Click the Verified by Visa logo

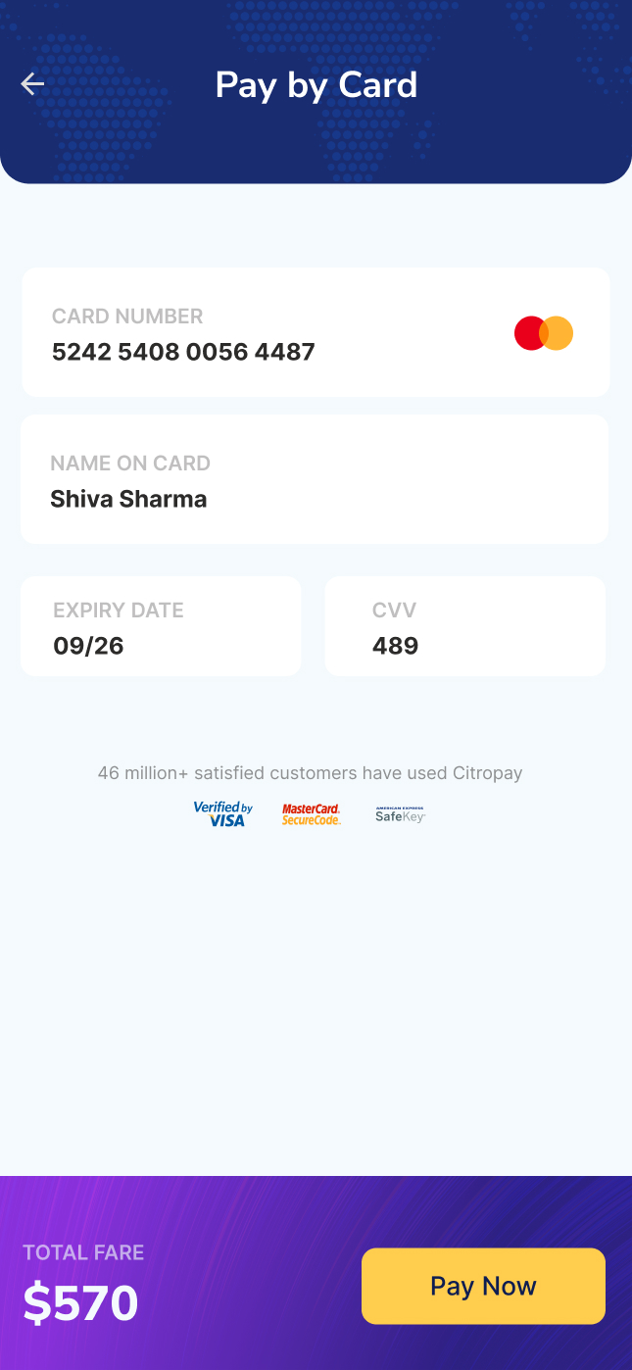click(223, 814)
